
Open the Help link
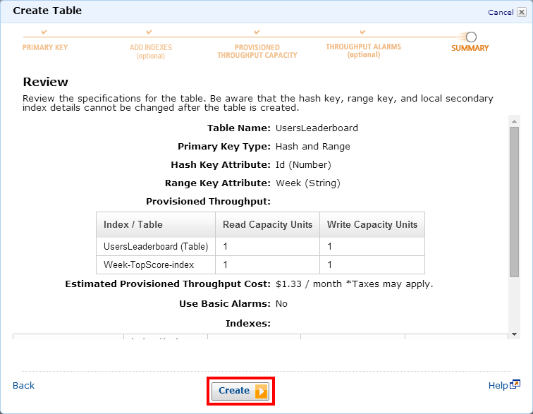pos(498,385)
